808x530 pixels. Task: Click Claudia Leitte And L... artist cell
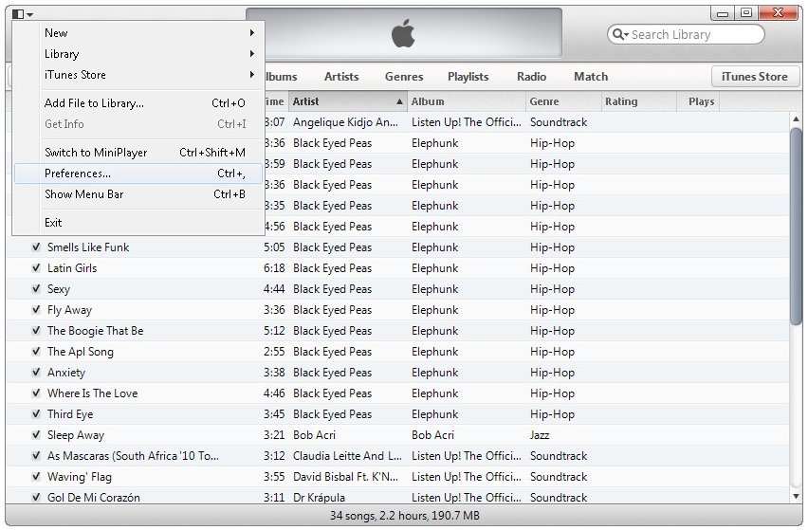click(x=347, y=456)
